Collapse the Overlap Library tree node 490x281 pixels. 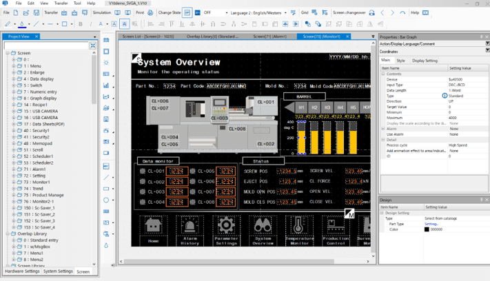click(8, 233)
